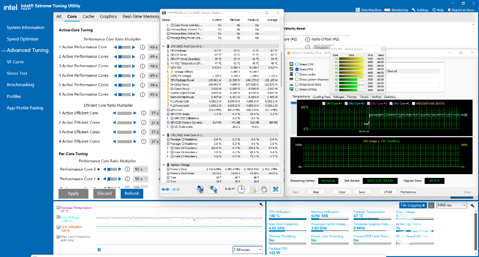Click the Discard button in XTU
The width and height of the screenshot is (479, 257).
[105, 193]
